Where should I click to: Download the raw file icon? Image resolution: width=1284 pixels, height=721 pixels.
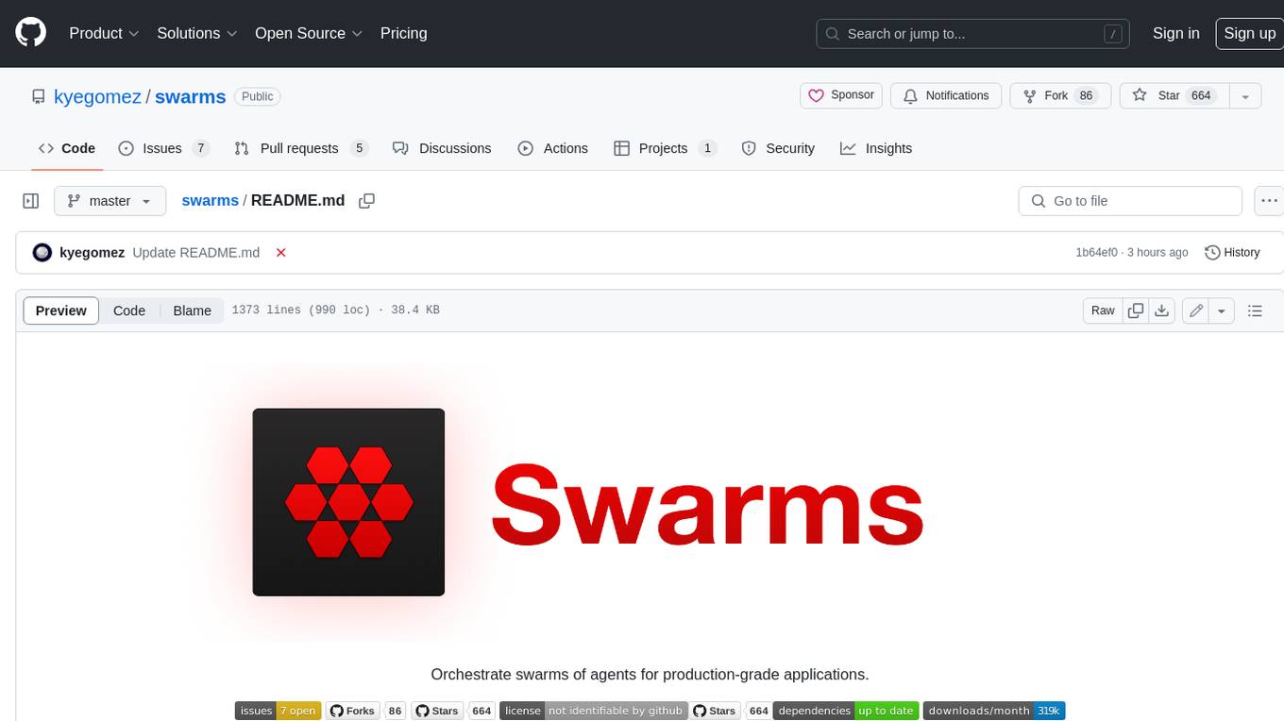coord(1162,310)
